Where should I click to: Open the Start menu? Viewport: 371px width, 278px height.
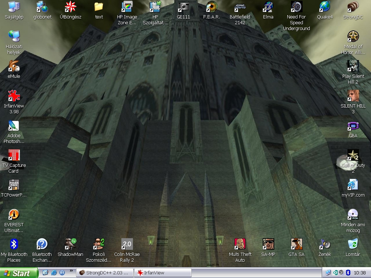click(19, 273)
